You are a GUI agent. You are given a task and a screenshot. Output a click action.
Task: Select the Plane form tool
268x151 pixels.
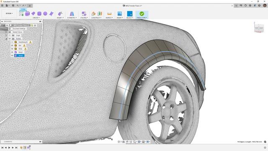coord(33,13)
